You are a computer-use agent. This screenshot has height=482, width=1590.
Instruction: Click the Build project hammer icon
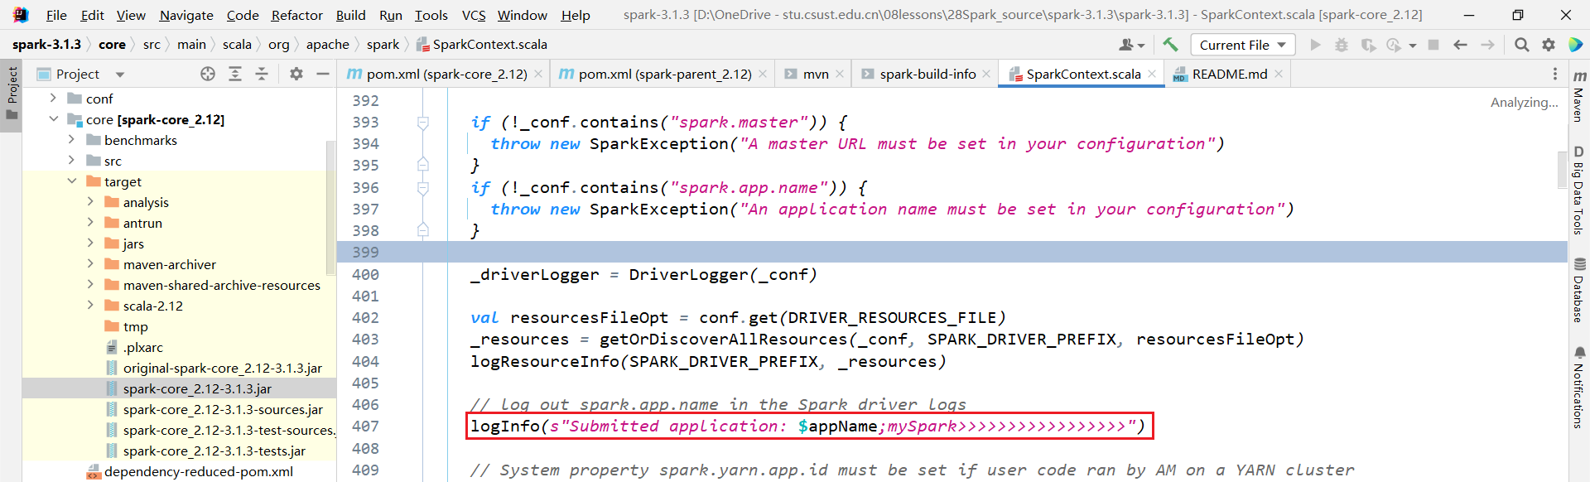1169,45
